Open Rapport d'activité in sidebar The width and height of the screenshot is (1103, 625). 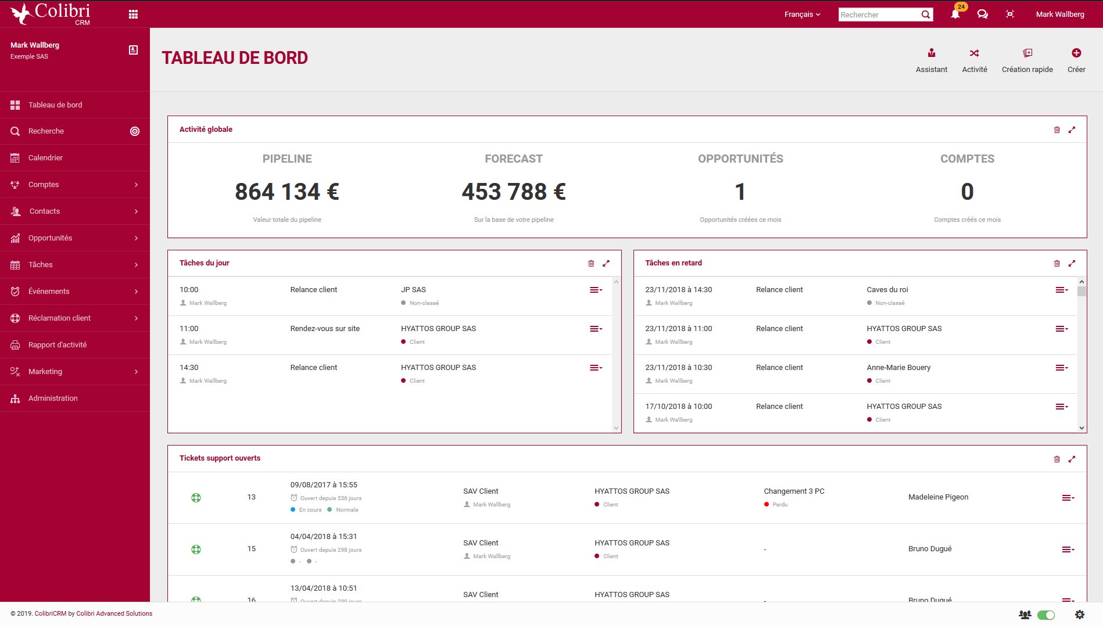[75, 345]
